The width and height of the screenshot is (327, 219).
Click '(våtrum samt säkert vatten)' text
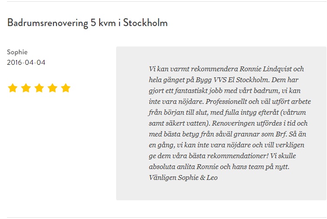(x=227, y=118)
